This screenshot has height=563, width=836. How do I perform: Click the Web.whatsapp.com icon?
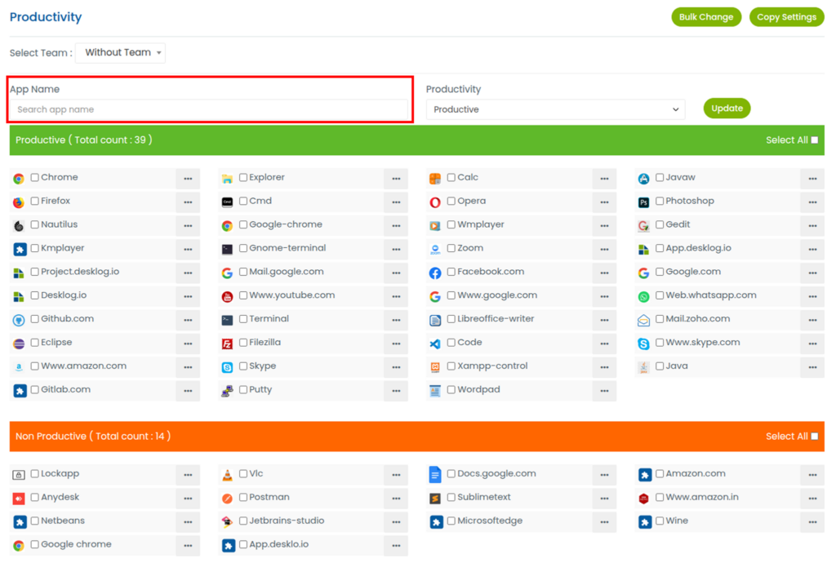click(x=643, y=296)
